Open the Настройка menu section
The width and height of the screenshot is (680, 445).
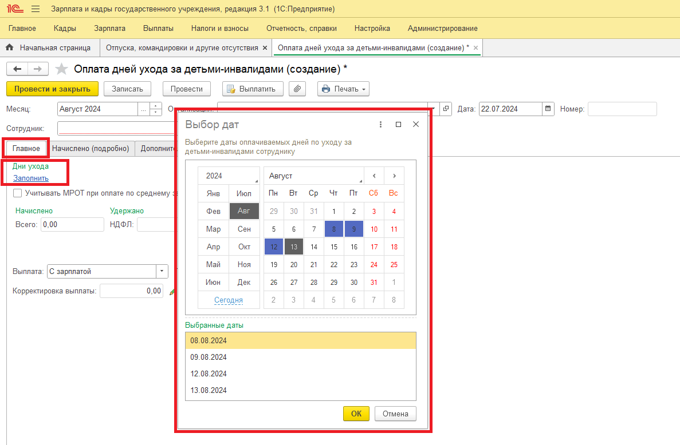click(372, 28)
